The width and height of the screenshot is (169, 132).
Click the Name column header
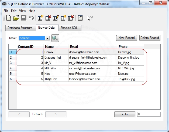click(56, 47)
